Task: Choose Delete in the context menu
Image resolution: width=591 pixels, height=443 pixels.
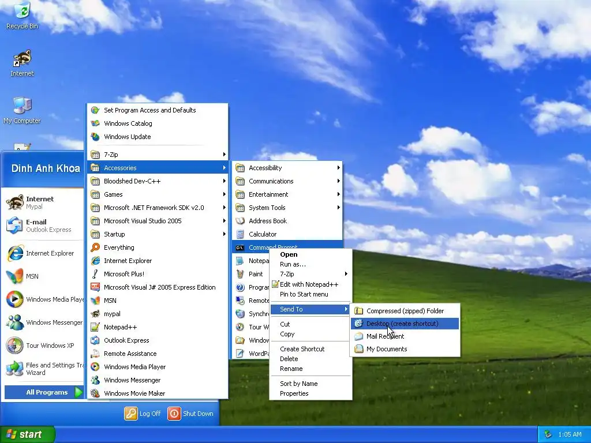Action: [311, 359]
